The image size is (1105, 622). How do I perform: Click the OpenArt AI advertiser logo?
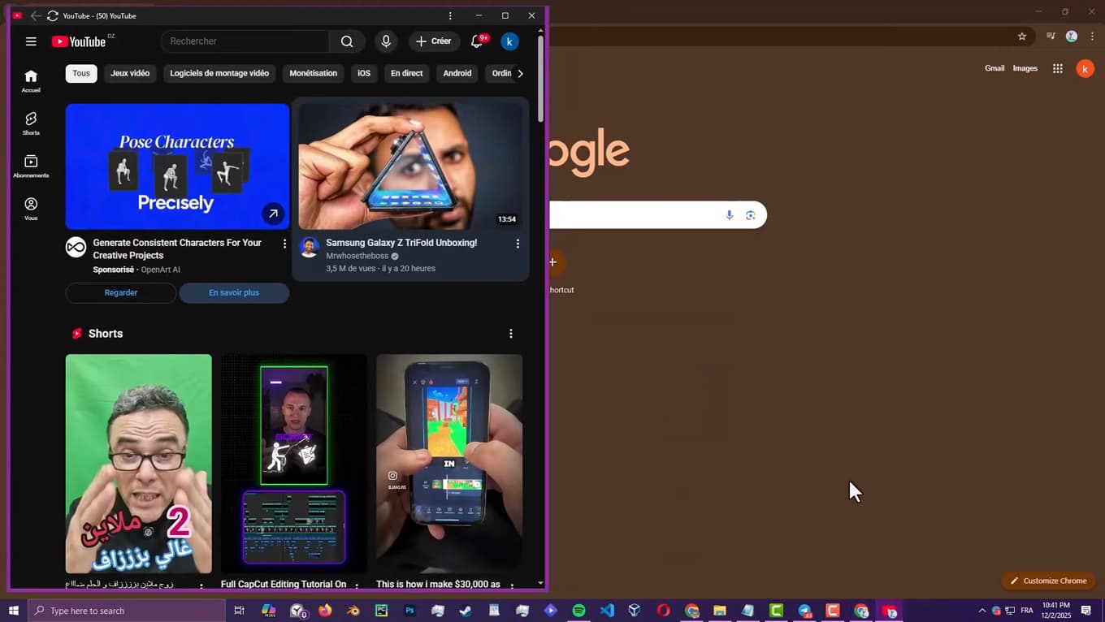tap(76, 248)
